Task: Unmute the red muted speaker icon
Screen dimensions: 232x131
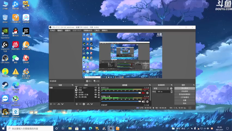Action: tap(143, 93)
